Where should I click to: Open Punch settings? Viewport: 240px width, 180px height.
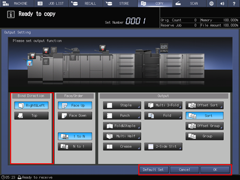click(122, 116)
